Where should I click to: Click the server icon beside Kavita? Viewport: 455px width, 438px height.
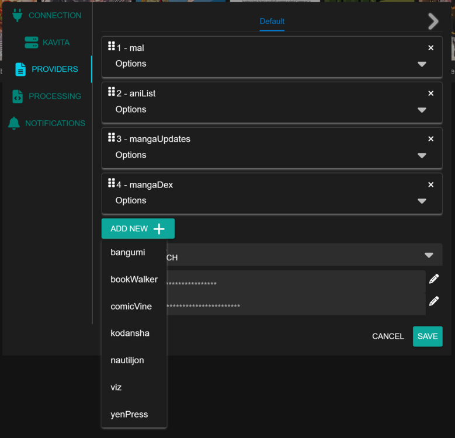(x=32, y=43)
